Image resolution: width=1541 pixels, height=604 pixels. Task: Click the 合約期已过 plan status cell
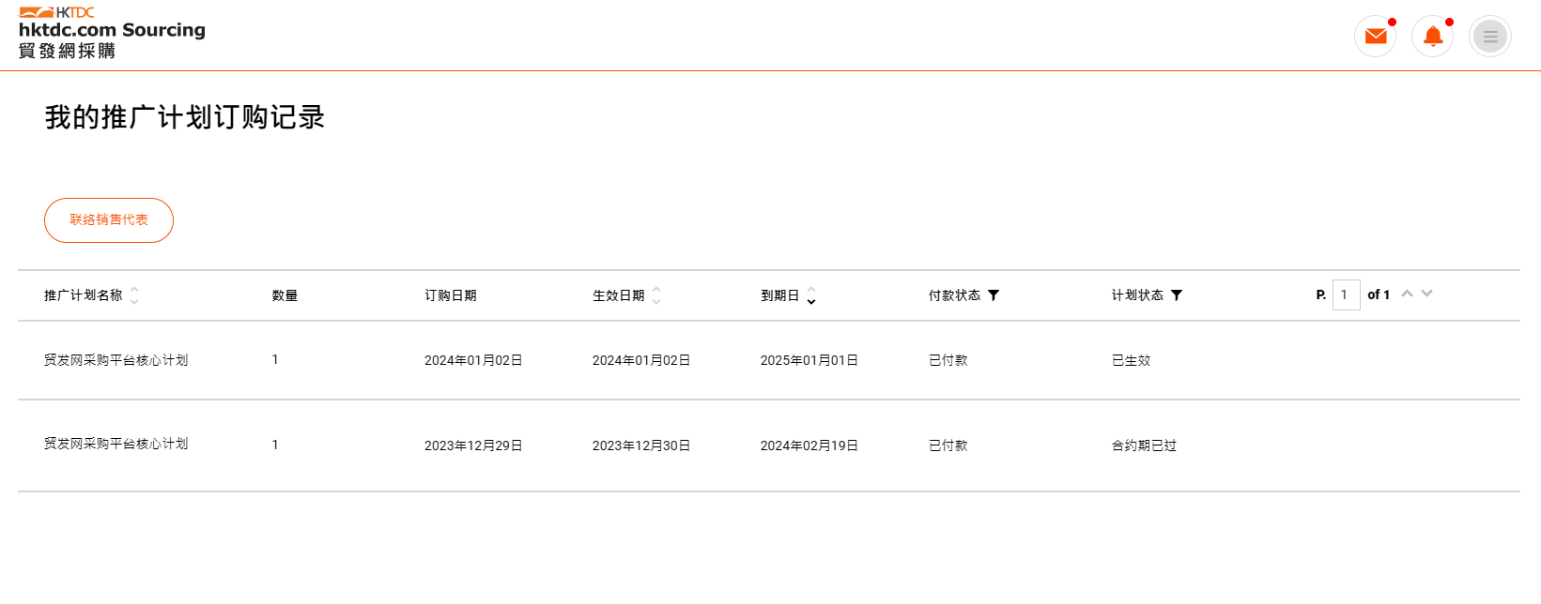(x=1144, y=445)
